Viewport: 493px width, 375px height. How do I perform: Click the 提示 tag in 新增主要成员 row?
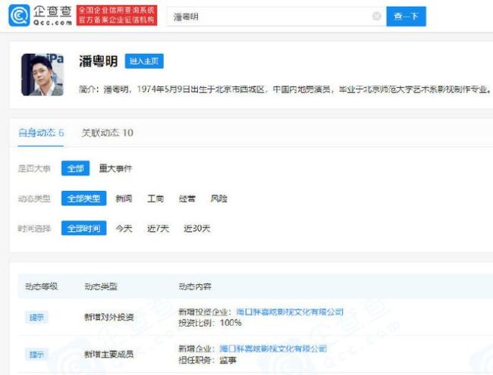36,355
